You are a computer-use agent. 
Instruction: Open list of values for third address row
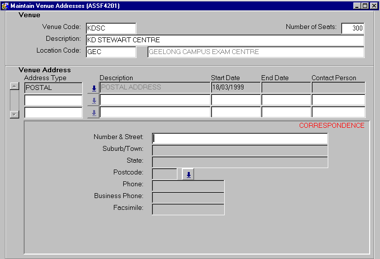pos(93,113)
